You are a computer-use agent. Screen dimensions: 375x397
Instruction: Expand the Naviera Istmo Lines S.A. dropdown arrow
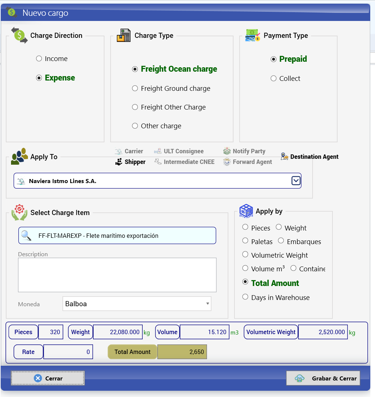[296, 181]
